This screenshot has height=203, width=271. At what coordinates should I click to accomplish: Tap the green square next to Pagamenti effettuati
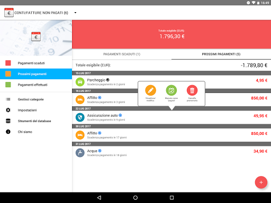tap(8, 85)
